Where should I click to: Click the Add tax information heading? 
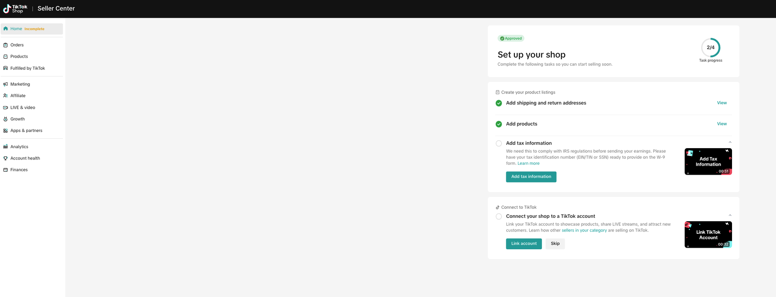[x=529, y=143]
